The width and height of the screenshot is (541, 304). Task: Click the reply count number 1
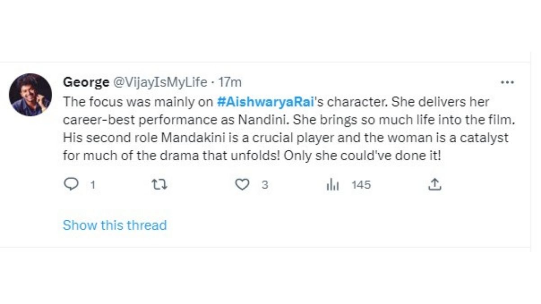(x=92, y=185)
